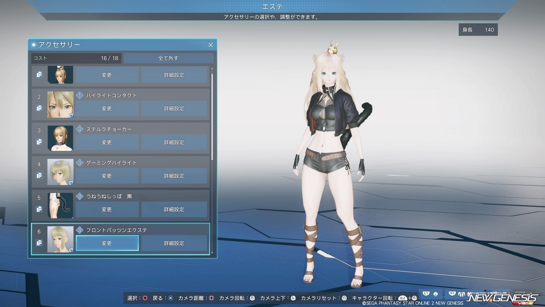This screenshot has height=307, width=545.
Task: Select the ステルラチョーカー thumbnail
Action: point(60,138)
